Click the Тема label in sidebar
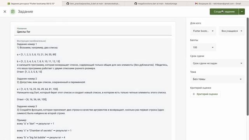The image size is (249, 140). 193,72
